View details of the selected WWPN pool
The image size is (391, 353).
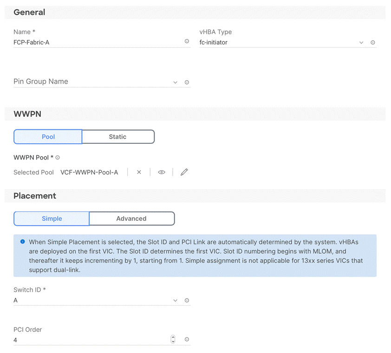coord(161,172)
